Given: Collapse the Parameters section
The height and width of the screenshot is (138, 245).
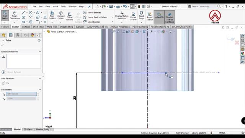Looking at the screenshot, I should tap(40, 89).
